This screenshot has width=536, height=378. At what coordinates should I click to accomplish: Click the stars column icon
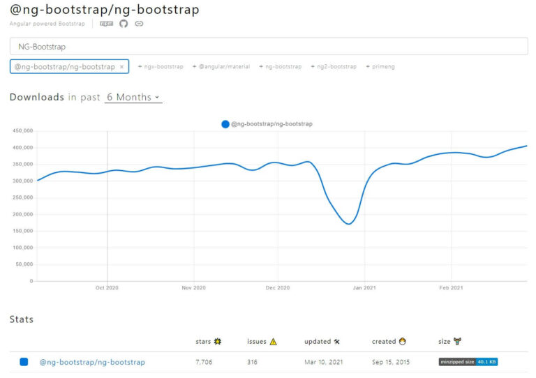(x=218, y=342)
